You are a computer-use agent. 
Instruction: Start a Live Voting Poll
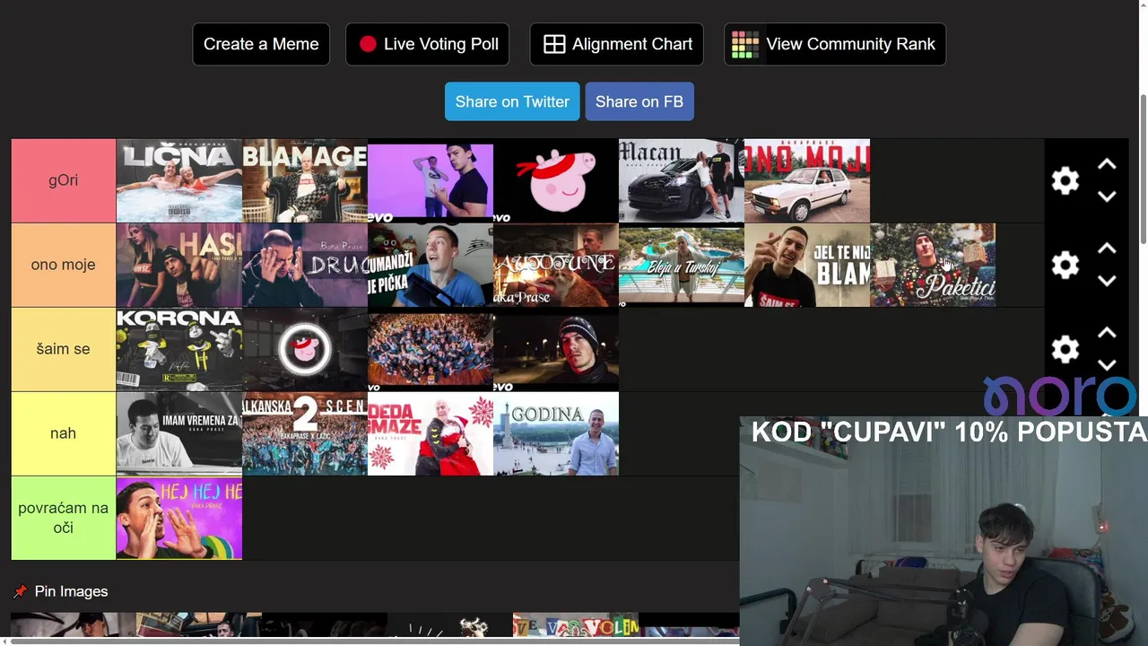pyautogui.click(x=428, y=44)
